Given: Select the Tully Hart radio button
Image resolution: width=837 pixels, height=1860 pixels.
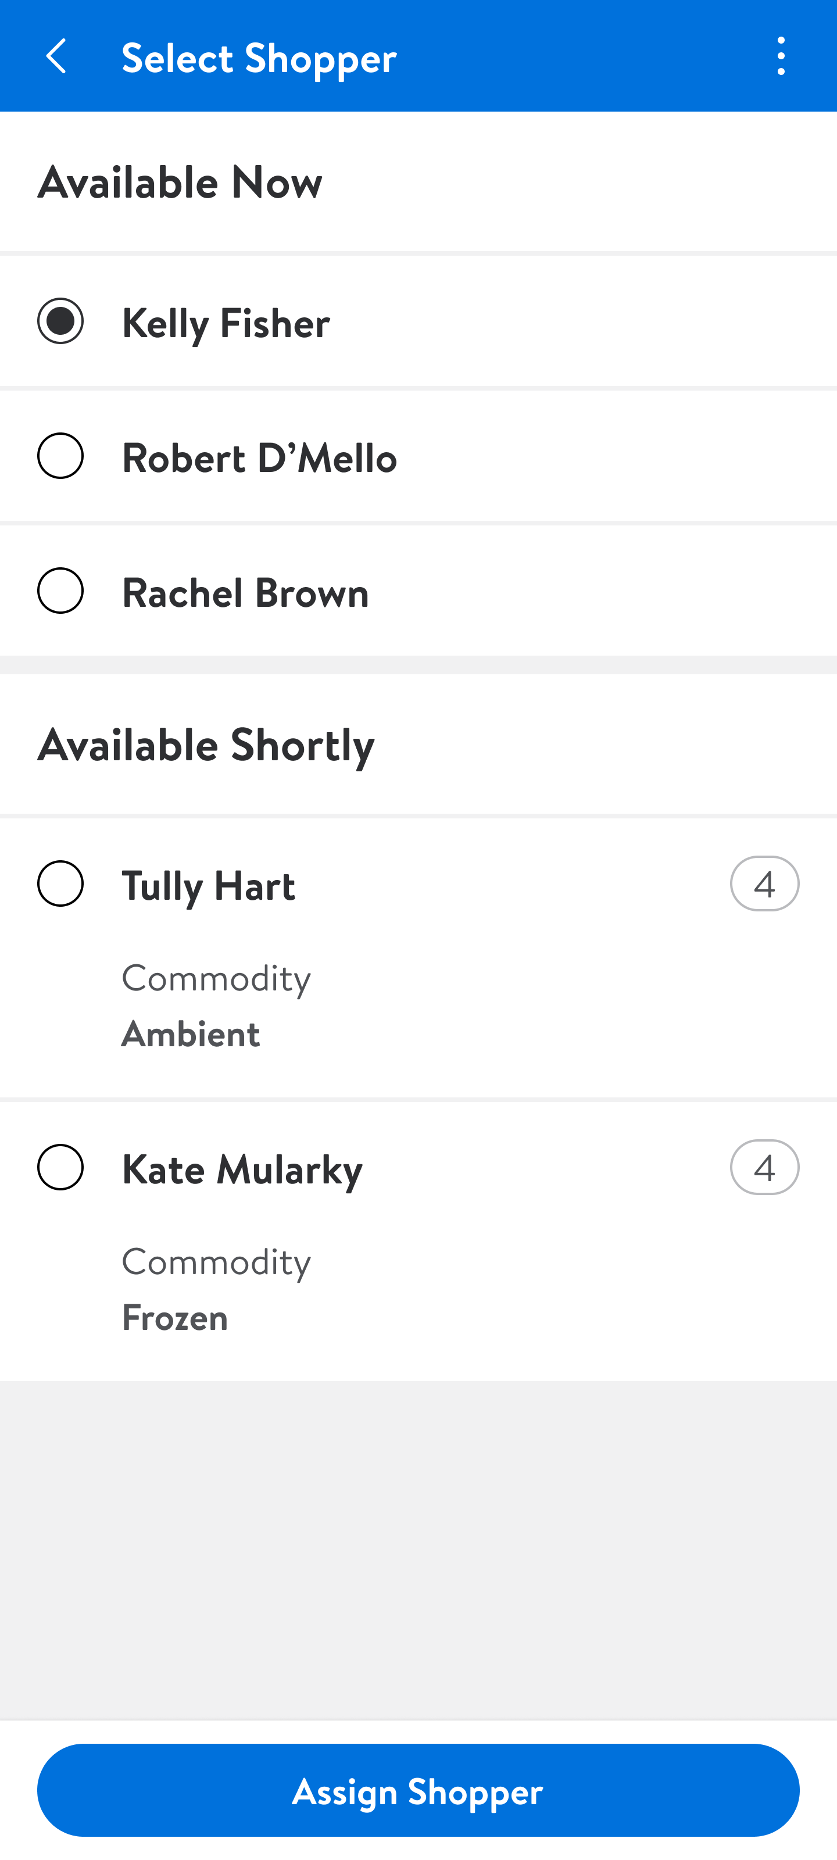Looking at the screenshot, I should pos(60,884).
